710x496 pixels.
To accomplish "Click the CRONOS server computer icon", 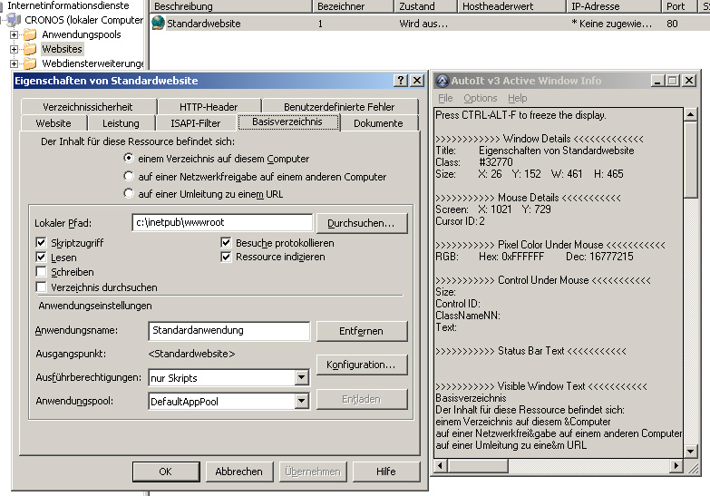I will point(15,20).
